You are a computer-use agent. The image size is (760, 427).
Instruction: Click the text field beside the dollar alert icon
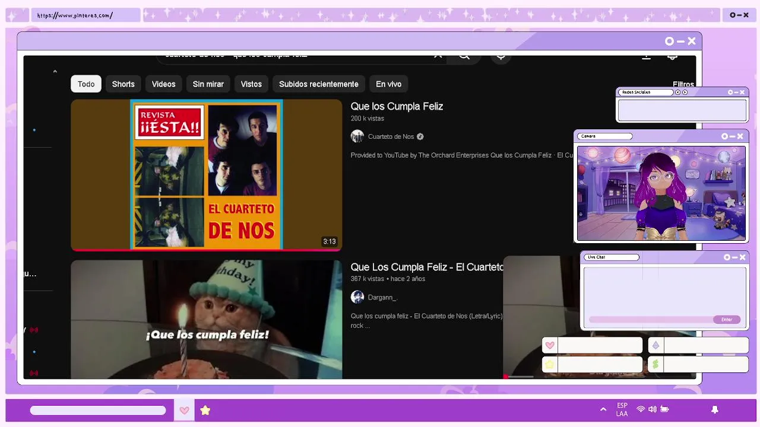click(706, 364)
